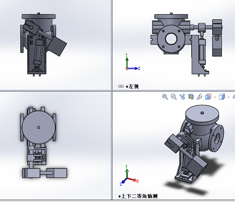Click the View Orientation cube icon
Viewport: 235px width, 202px height.
click(208, 97)
